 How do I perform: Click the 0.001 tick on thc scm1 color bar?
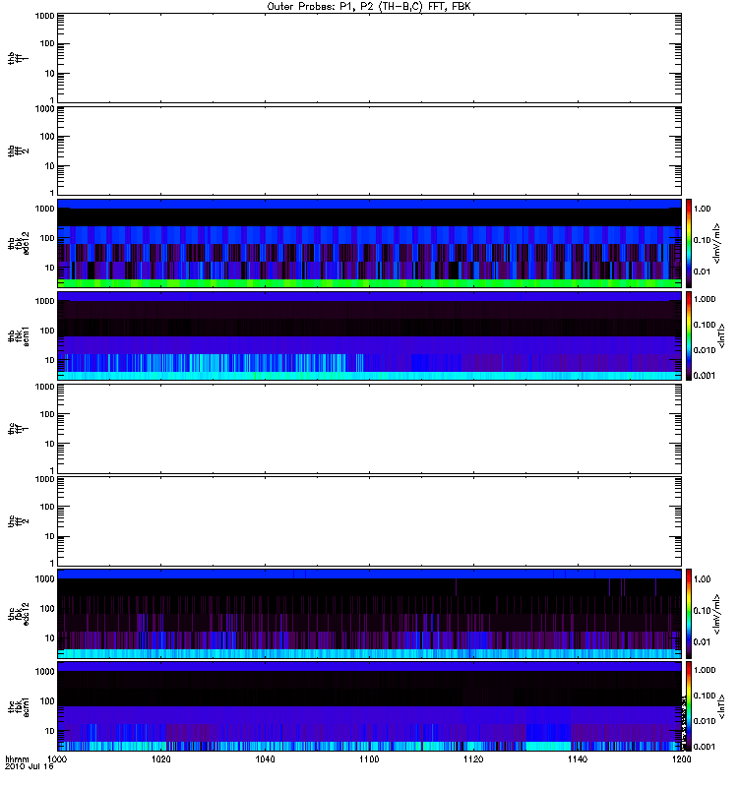pos(705,747)
